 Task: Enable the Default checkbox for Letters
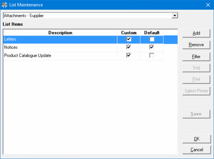click(x=152, y=39)
